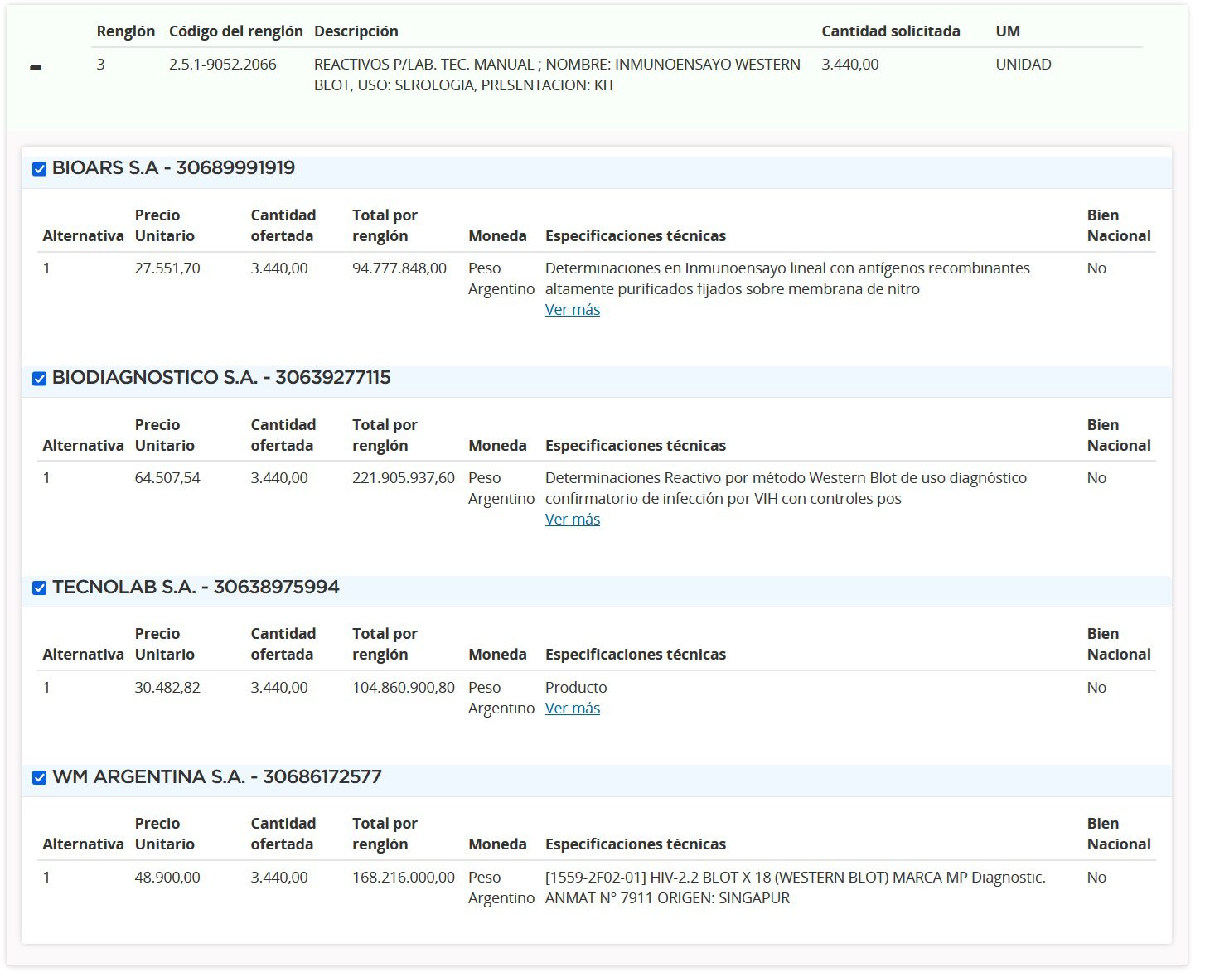Click the item code 2.5.1-9052.2066
Image resolution: width=1205 pixels, height=977 pixels.
(222, 65)
